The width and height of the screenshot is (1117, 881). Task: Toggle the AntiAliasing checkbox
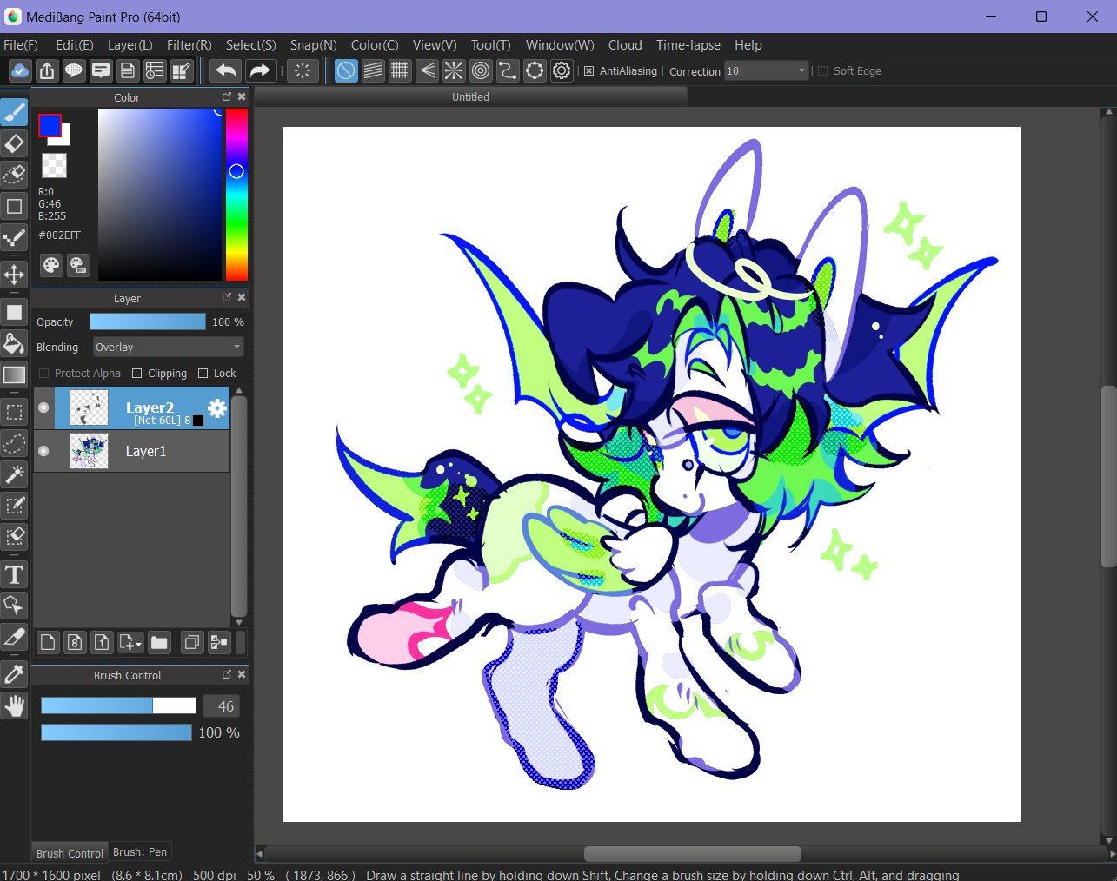pos(588,71)
